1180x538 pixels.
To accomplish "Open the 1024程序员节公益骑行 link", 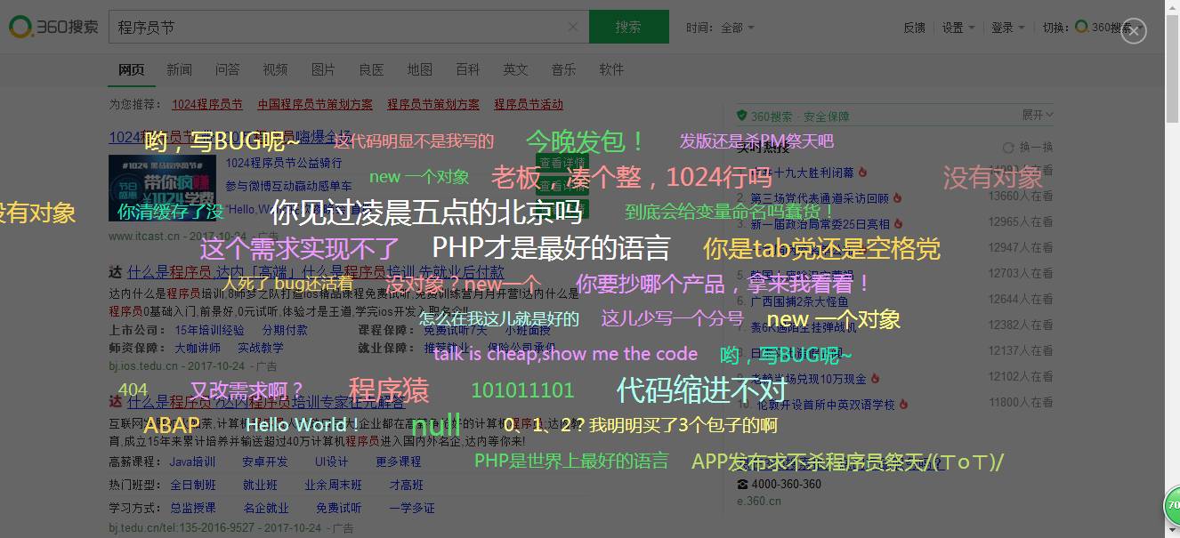I will click(x=284, y=163).
